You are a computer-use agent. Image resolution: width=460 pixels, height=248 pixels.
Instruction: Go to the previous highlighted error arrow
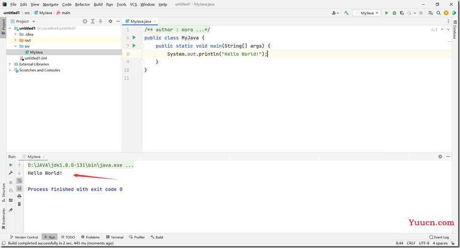pyautogui.click(x=442, y=29)
